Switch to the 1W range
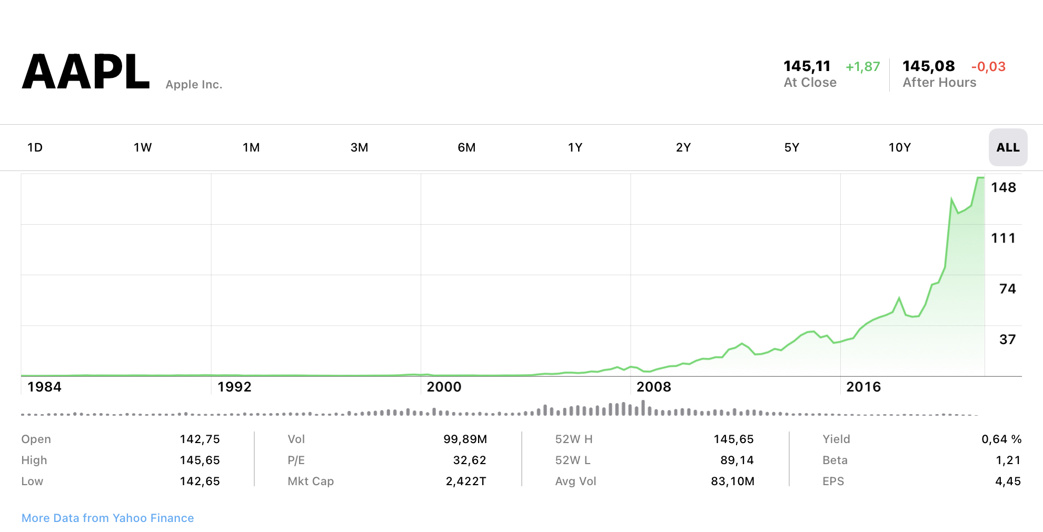 (143, 147)
